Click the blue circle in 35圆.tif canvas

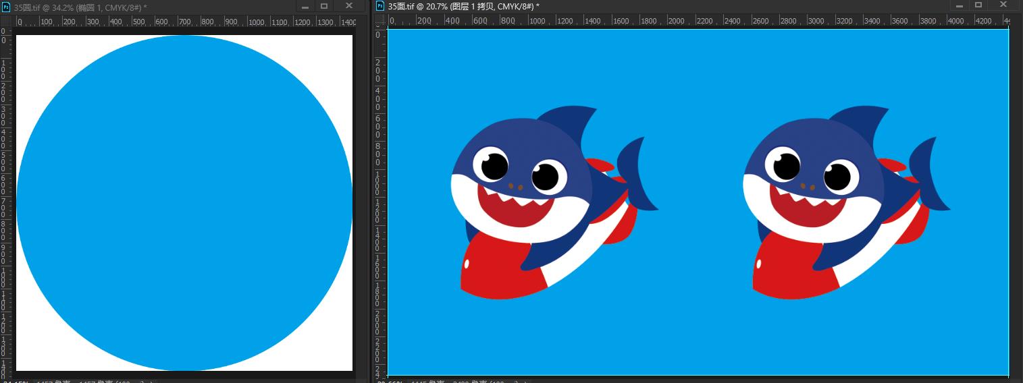[x=184, y=203]
